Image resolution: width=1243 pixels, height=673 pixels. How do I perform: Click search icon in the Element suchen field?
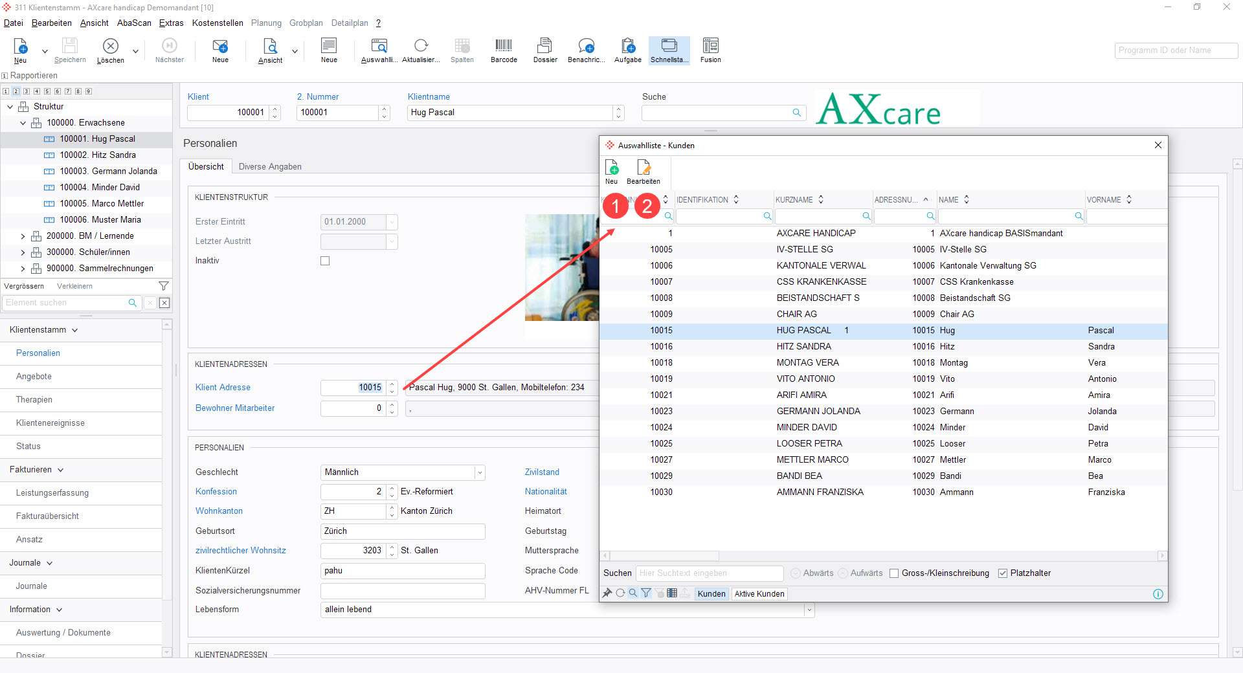tap(133, 303)
